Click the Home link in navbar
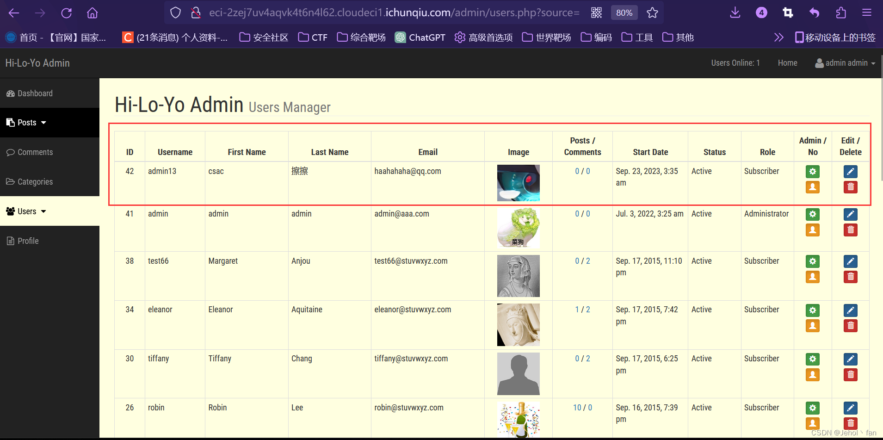Screen dimensions: 883x440 [787, 63]
